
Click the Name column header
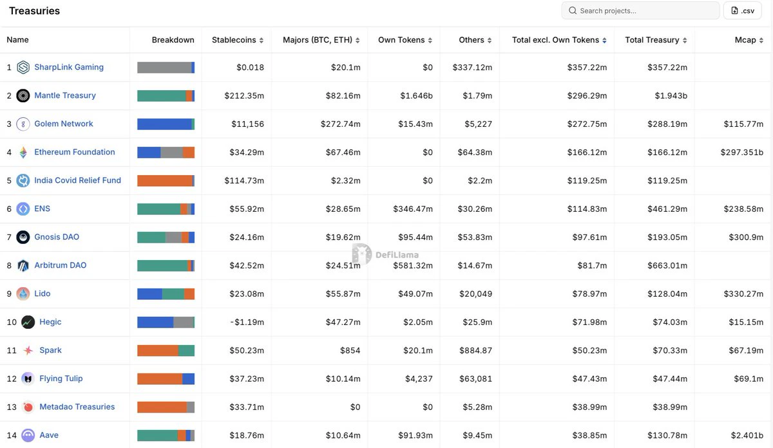[x=17, y=40]
